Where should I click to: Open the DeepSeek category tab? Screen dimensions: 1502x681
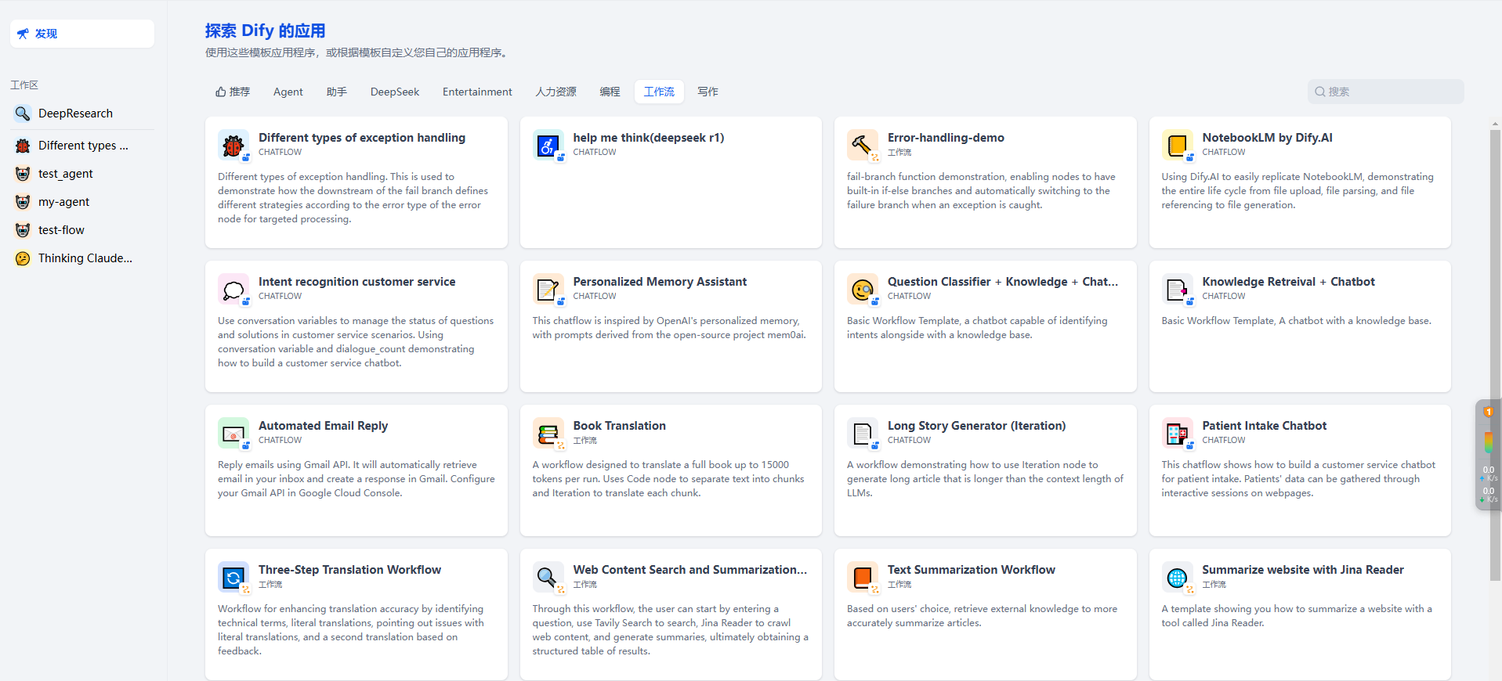(x=395, y=92)
